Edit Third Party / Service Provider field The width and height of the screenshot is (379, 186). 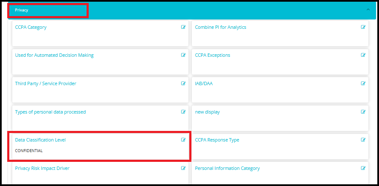tap(183, 83)
